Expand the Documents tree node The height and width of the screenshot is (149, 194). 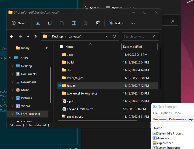12,74
